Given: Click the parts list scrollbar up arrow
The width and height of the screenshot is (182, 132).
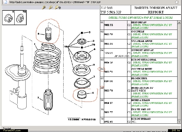Looking at the screenshot, I should (179, 22).
